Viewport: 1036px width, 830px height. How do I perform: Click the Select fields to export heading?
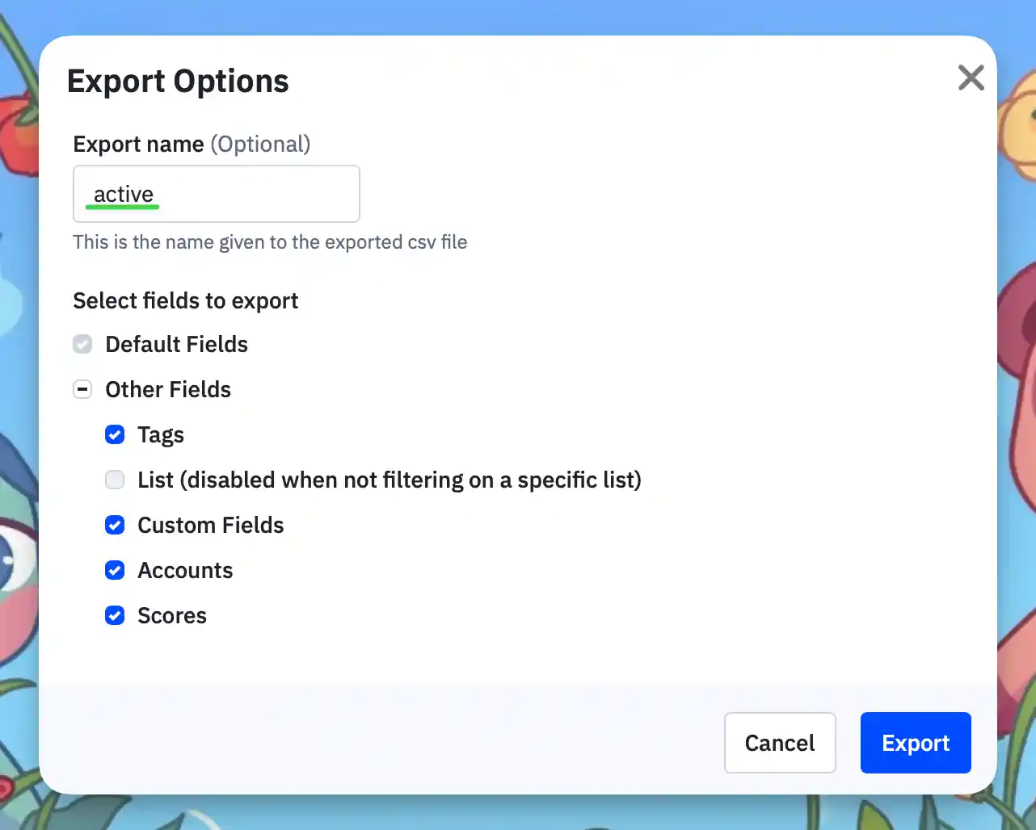[x=186, y=300]
